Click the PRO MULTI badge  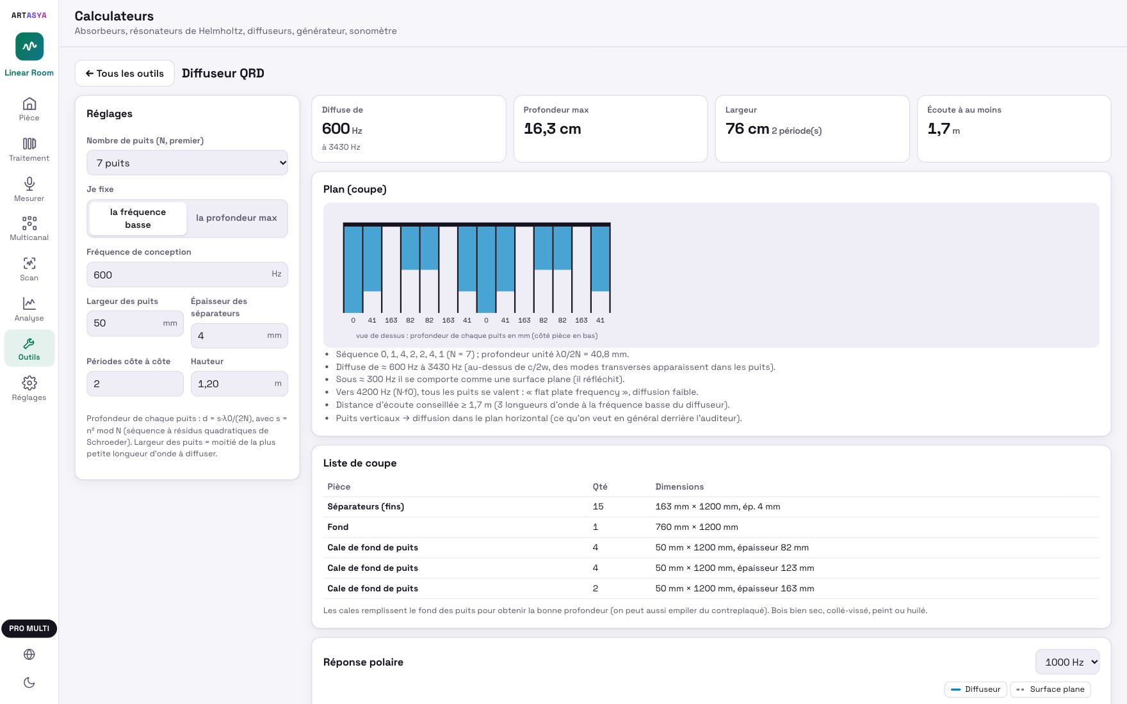click(29, 628)
